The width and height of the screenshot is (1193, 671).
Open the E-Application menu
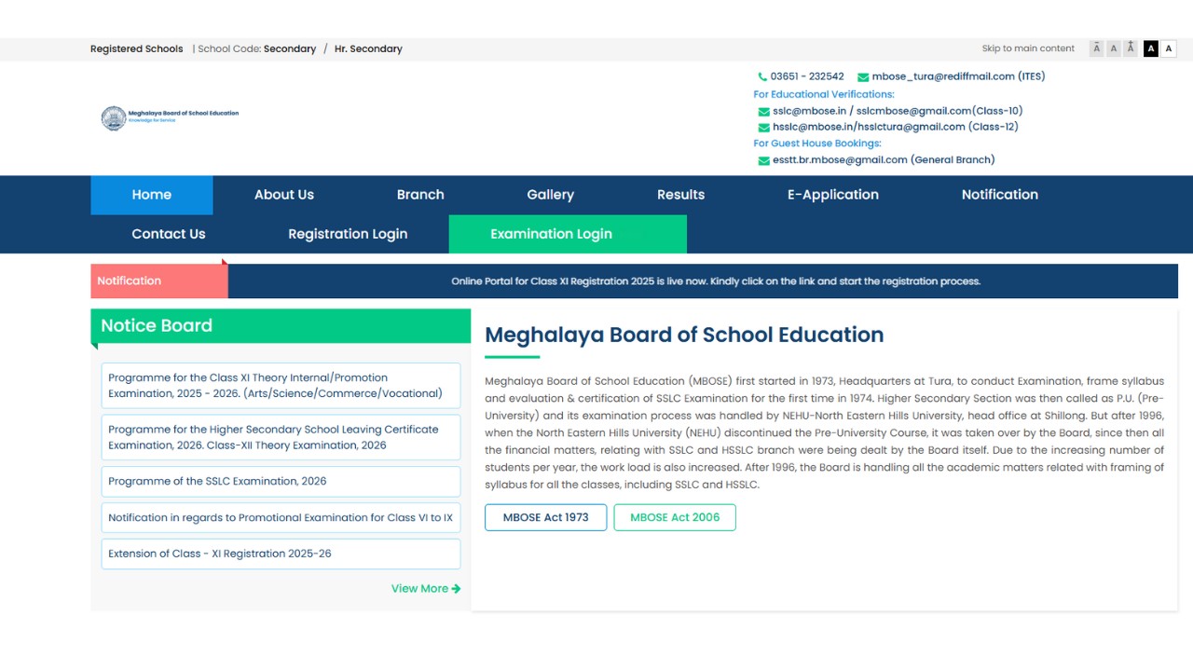(832, 195)
